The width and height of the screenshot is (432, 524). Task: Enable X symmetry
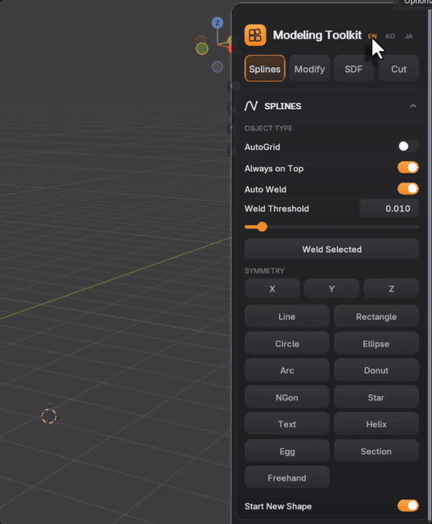point(272,289)
